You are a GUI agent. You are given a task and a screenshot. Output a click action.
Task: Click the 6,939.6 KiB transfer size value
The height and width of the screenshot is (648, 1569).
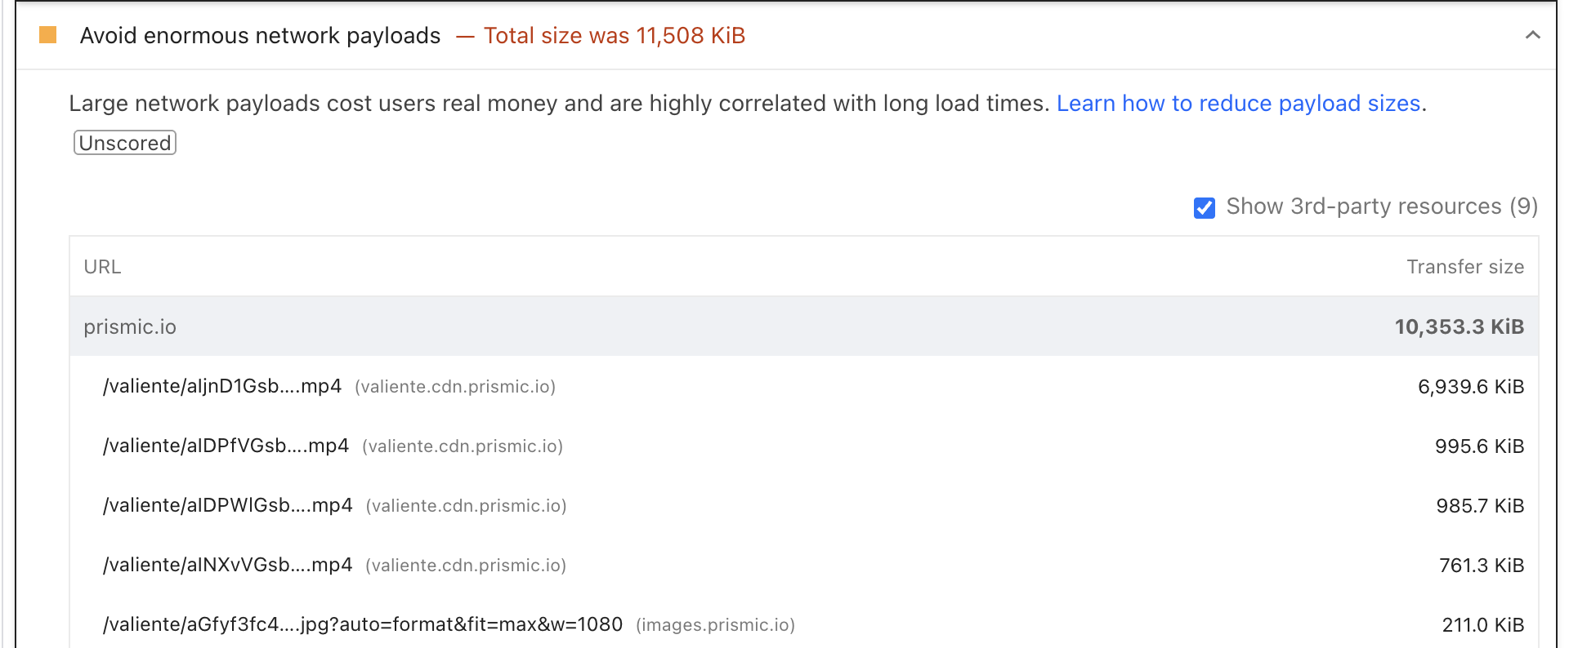(1471, 386)
